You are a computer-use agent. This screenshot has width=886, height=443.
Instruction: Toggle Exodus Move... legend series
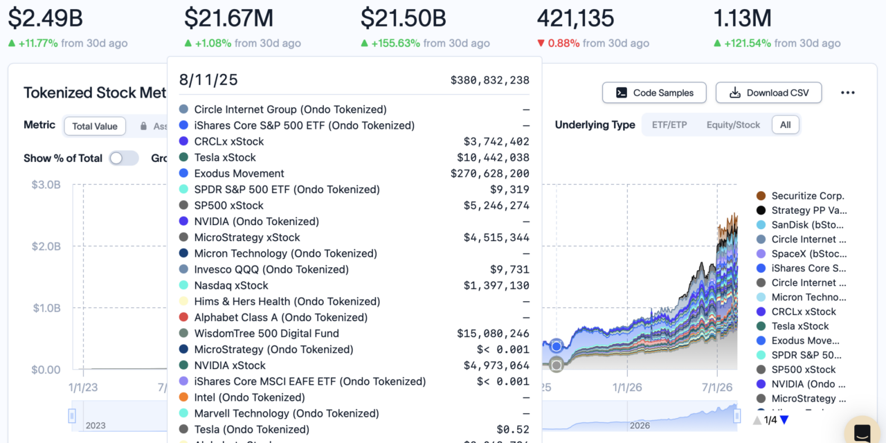click(797, 341)
